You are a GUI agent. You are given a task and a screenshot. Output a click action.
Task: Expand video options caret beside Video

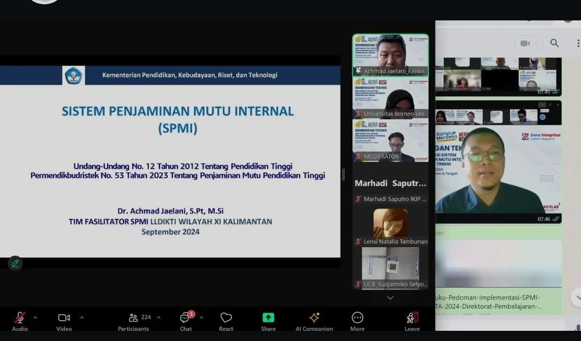click(x=81, y=317)
